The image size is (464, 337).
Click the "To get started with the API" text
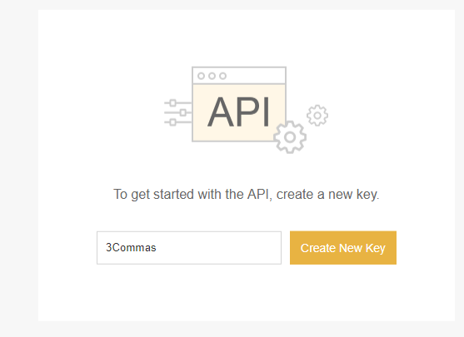(x=192, y=195)
